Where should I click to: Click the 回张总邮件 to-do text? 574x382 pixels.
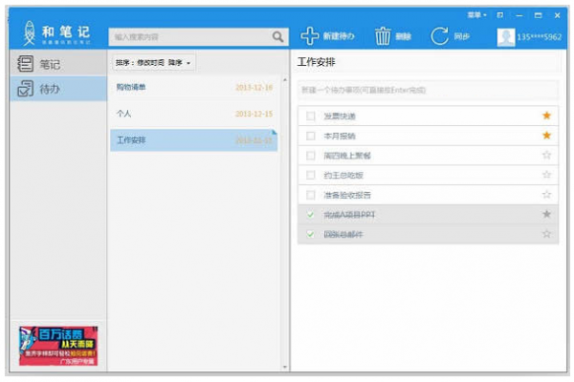(343, 234)
